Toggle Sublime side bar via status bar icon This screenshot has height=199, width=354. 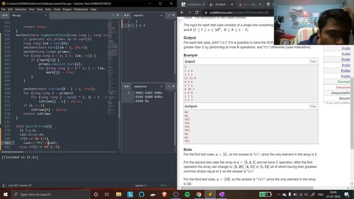4,186
